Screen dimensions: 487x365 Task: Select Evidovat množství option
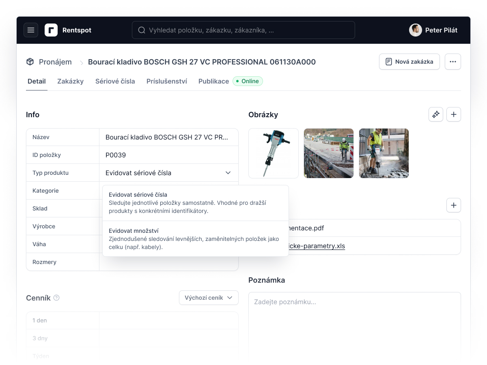(x=196, y=239)
